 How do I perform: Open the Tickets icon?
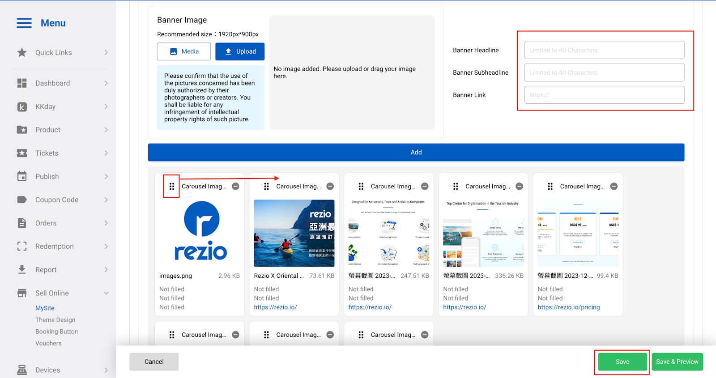pos(22,153)
